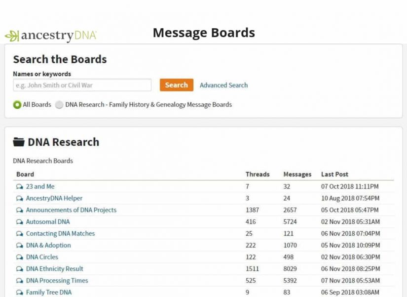407x297 pixels.
Task: Open the DNA & Adoption board
Action: point(48,245)
